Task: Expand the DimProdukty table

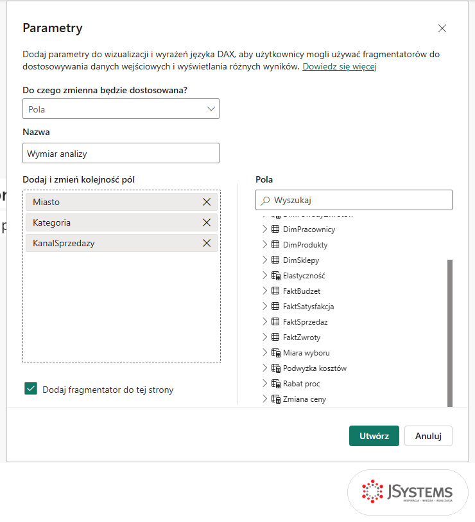Action: point(264,244)
